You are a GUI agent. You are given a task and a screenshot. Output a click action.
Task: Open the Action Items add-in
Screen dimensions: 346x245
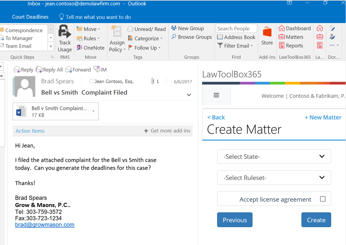pos(30,131)
